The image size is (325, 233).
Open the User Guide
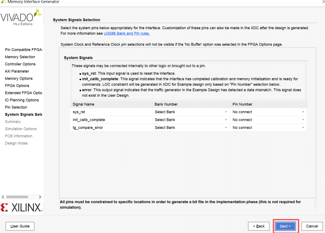point(20,226)
